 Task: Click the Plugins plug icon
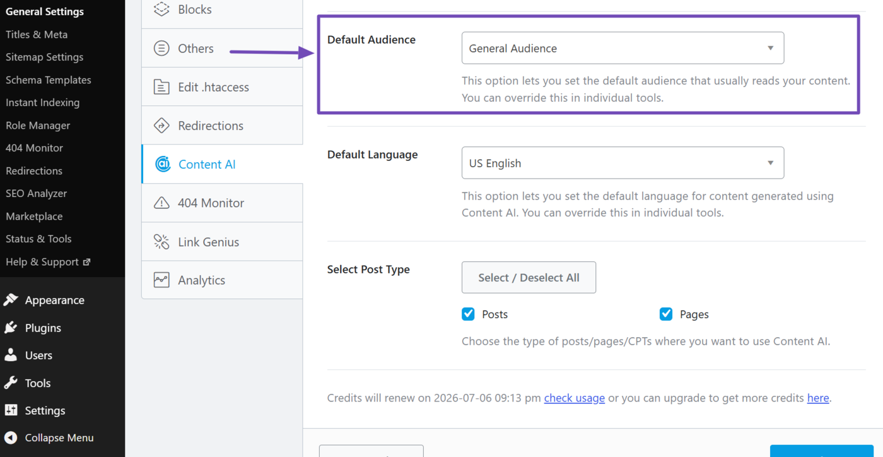pyautogui.click(x=11, y=328)
